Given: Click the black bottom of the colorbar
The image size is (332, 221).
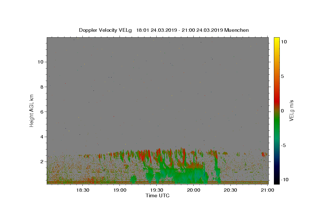Looking at the screenshot, I should coord(276,181).
